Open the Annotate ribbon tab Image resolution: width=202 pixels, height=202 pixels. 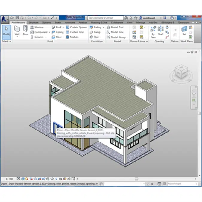coord(70,22)
